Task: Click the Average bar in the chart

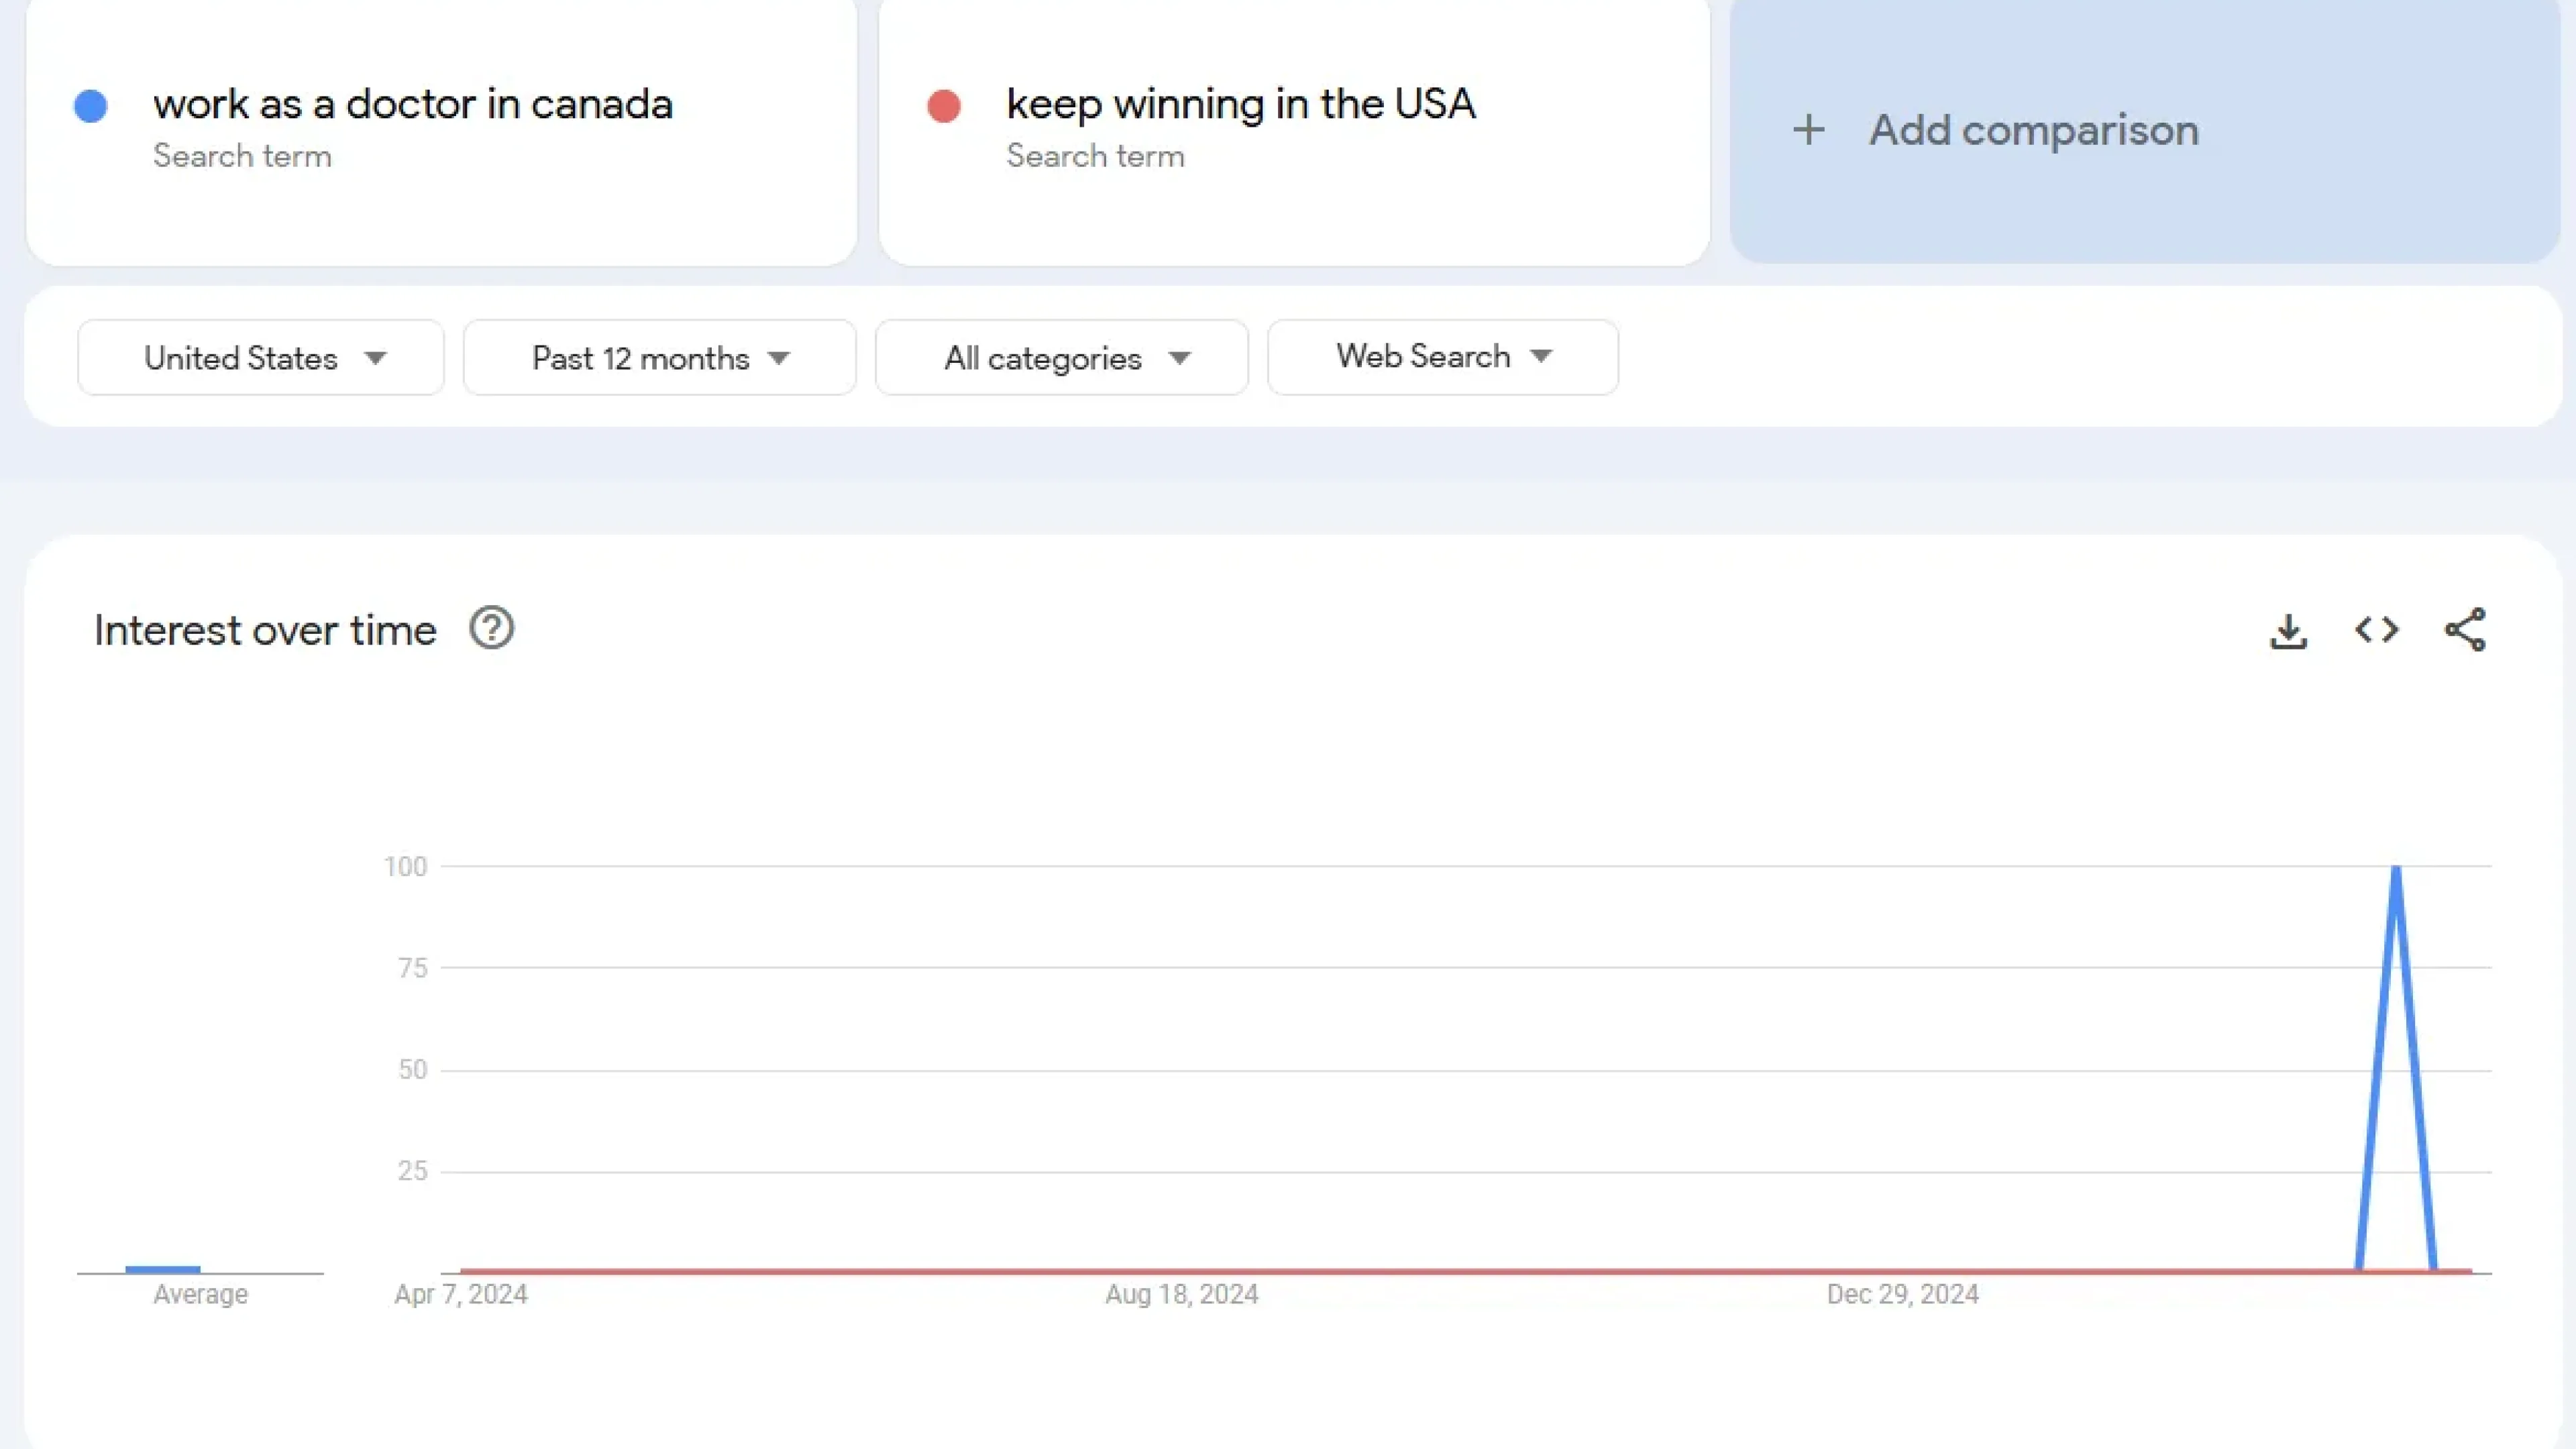Action: coord(163,1269)
